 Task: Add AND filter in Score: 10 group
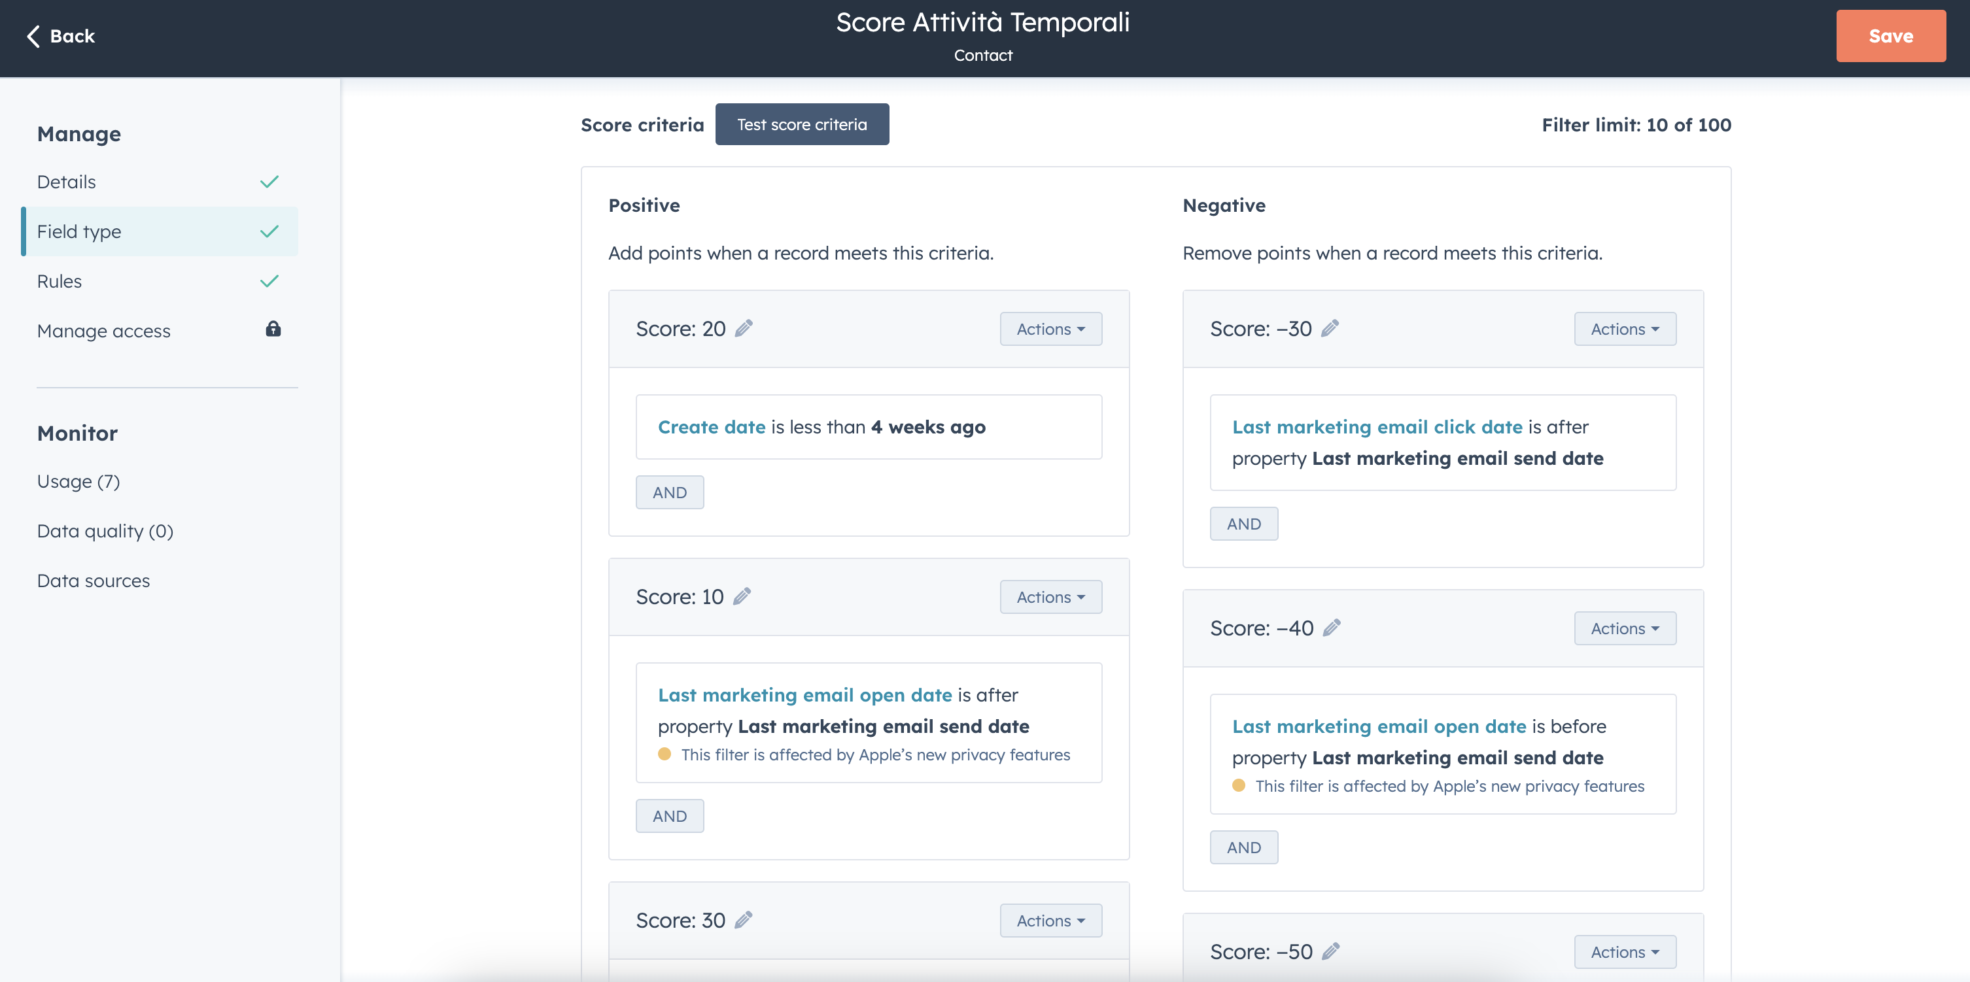670,816
